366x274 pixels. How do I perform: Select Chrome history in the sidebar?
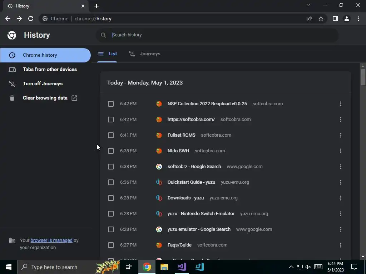point(45,55)
